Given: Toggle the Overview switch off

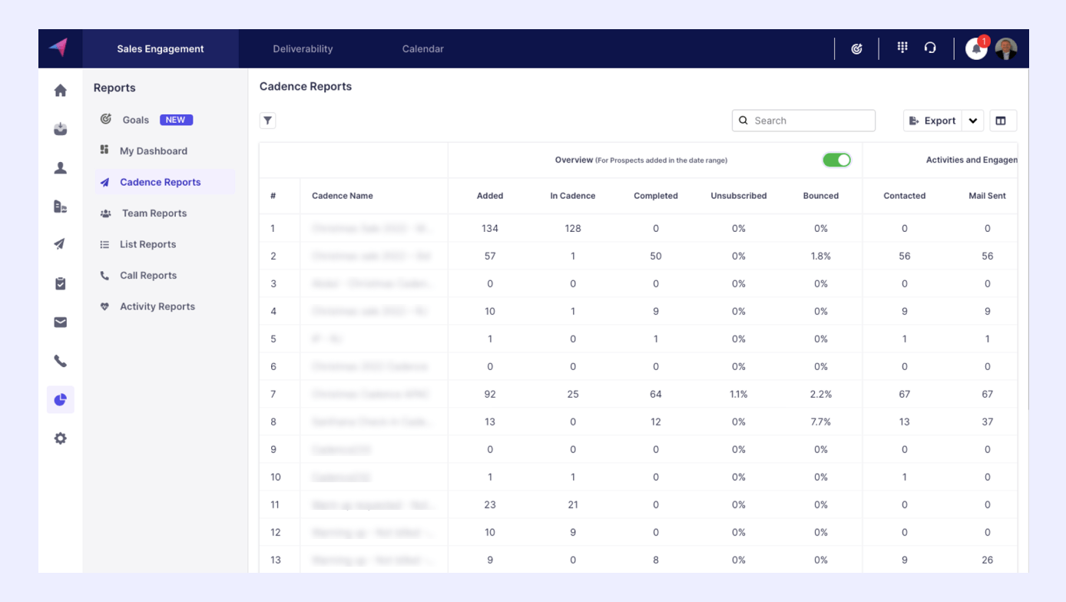Looking at the screenshot, I should point(836,160).
